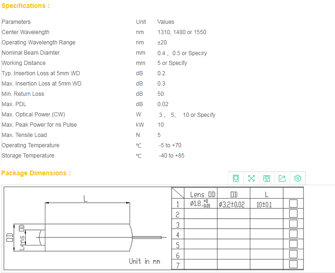Tick the checkbox in table row 7

pos(293,264)
